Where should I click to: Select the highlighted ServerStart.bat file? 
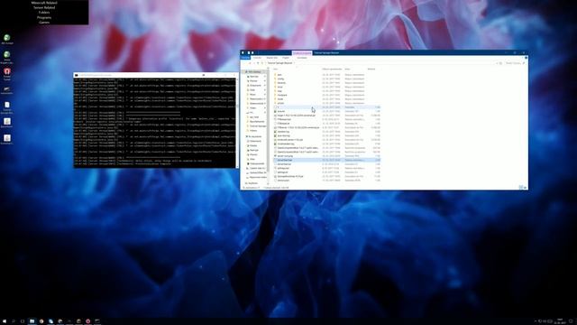pyautogui.click(x=326, y=160)
